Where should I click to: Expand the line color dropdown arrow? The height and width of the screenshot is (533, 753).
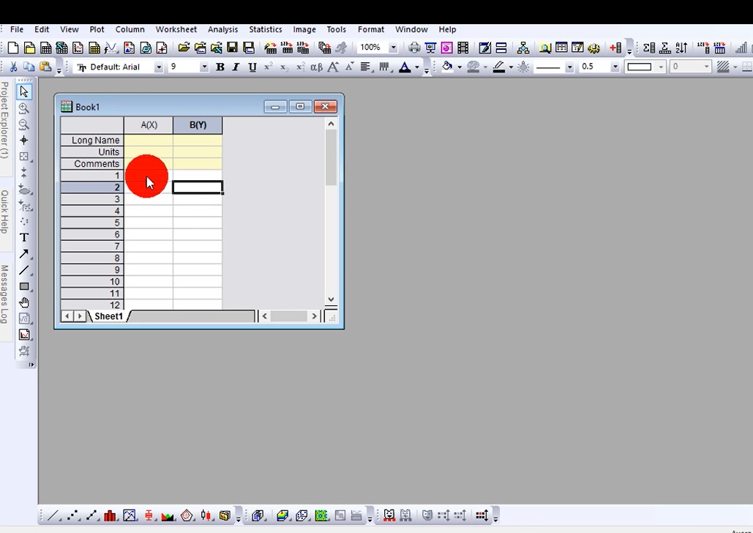coord(511,67)
